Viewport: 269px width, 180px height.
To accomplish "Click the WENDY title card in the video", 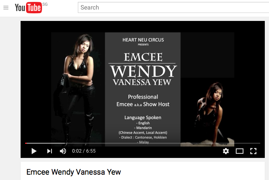I will click(x=143, y=71).
